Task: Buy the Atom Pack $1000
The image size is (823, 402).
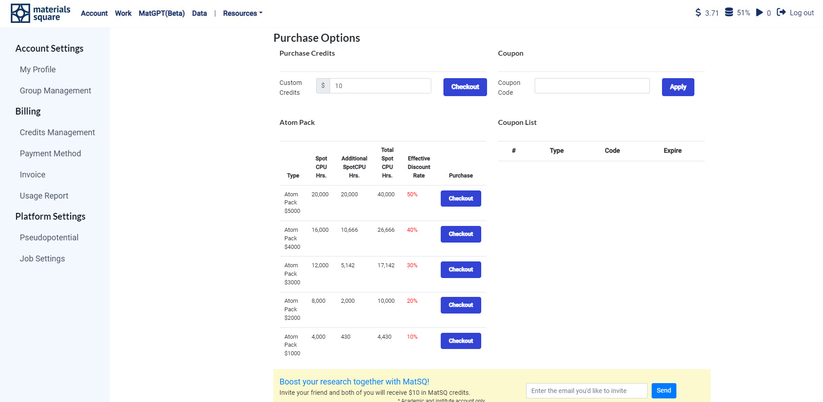Action: point(461,341)
